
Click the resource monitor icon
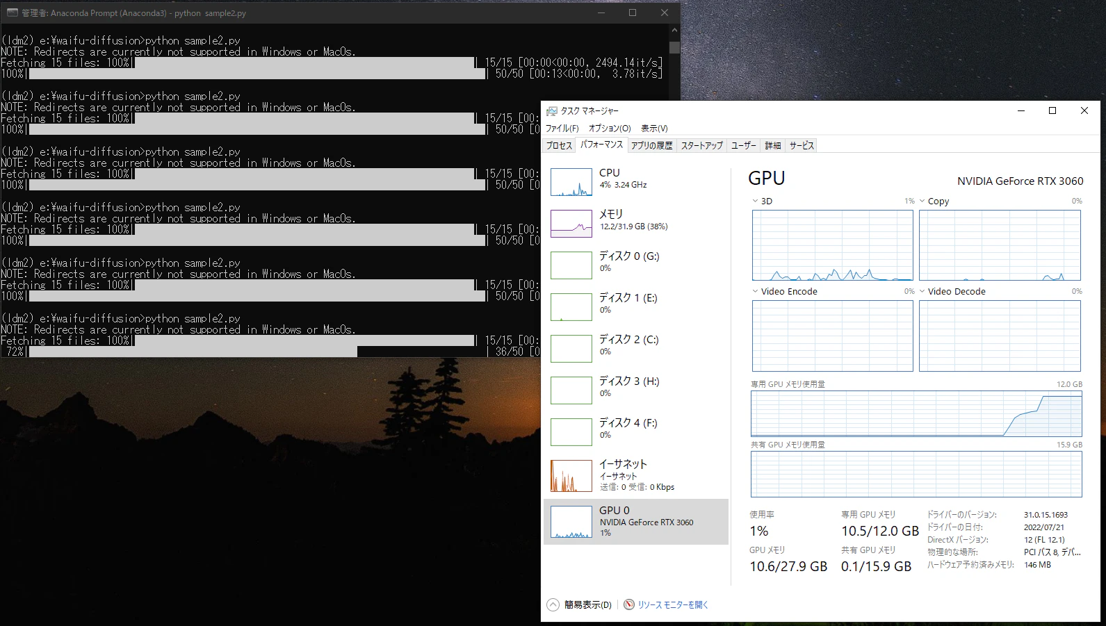[629, 604]
